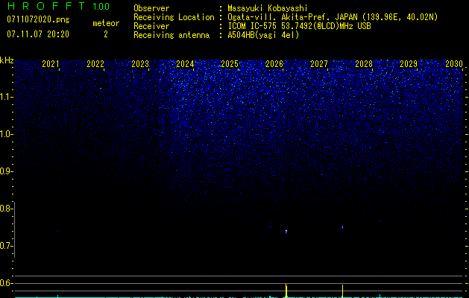Select ICOM IC-575 53.7492 MHz USB text

click(300, 26)
